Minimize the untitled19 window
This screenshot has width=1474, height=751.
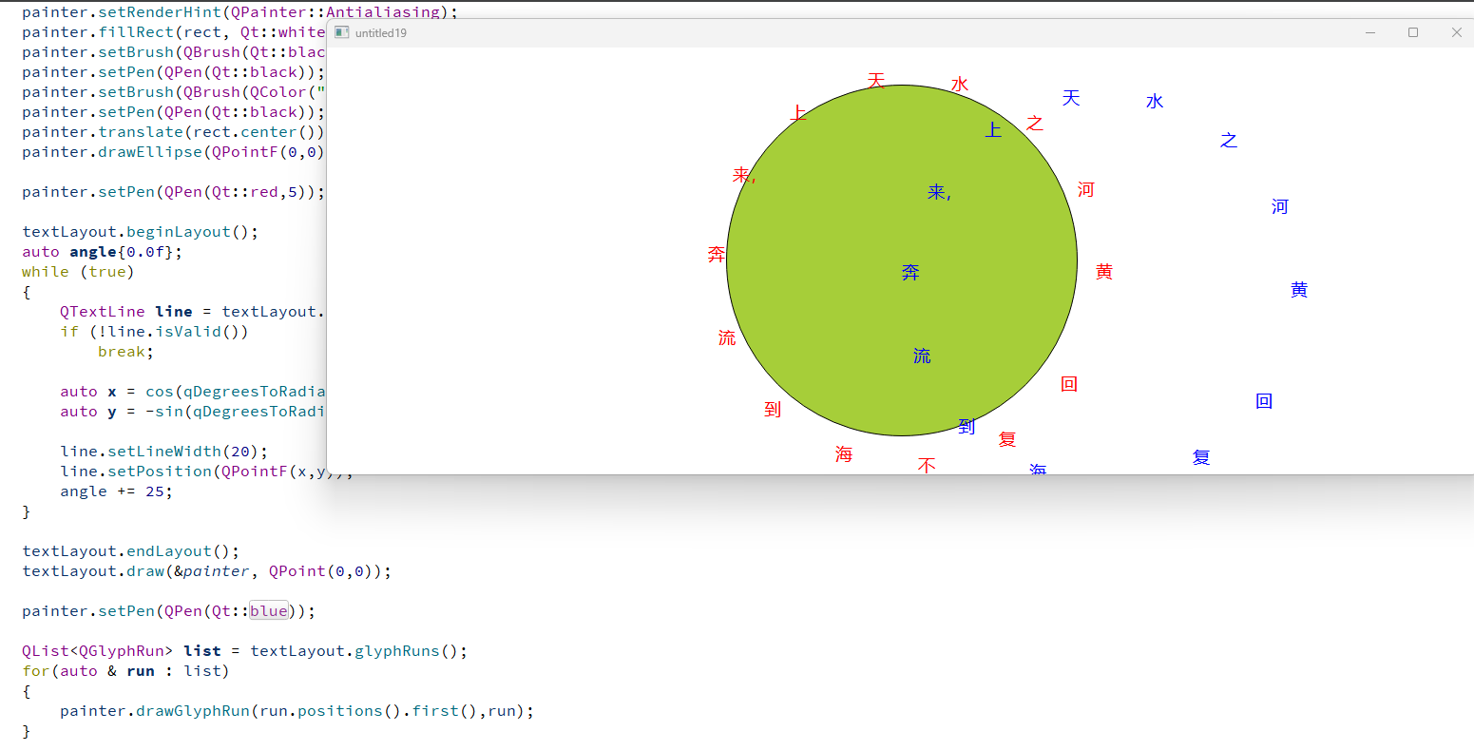tap(1370, 32)
